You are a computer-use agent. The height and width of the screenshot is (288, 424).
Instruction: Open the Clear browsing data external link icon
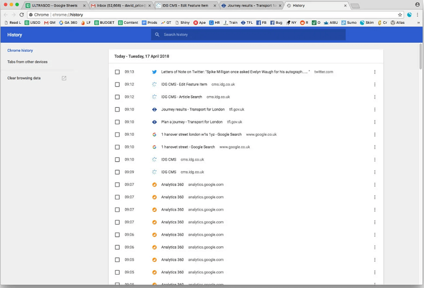(x=64, y=78)
